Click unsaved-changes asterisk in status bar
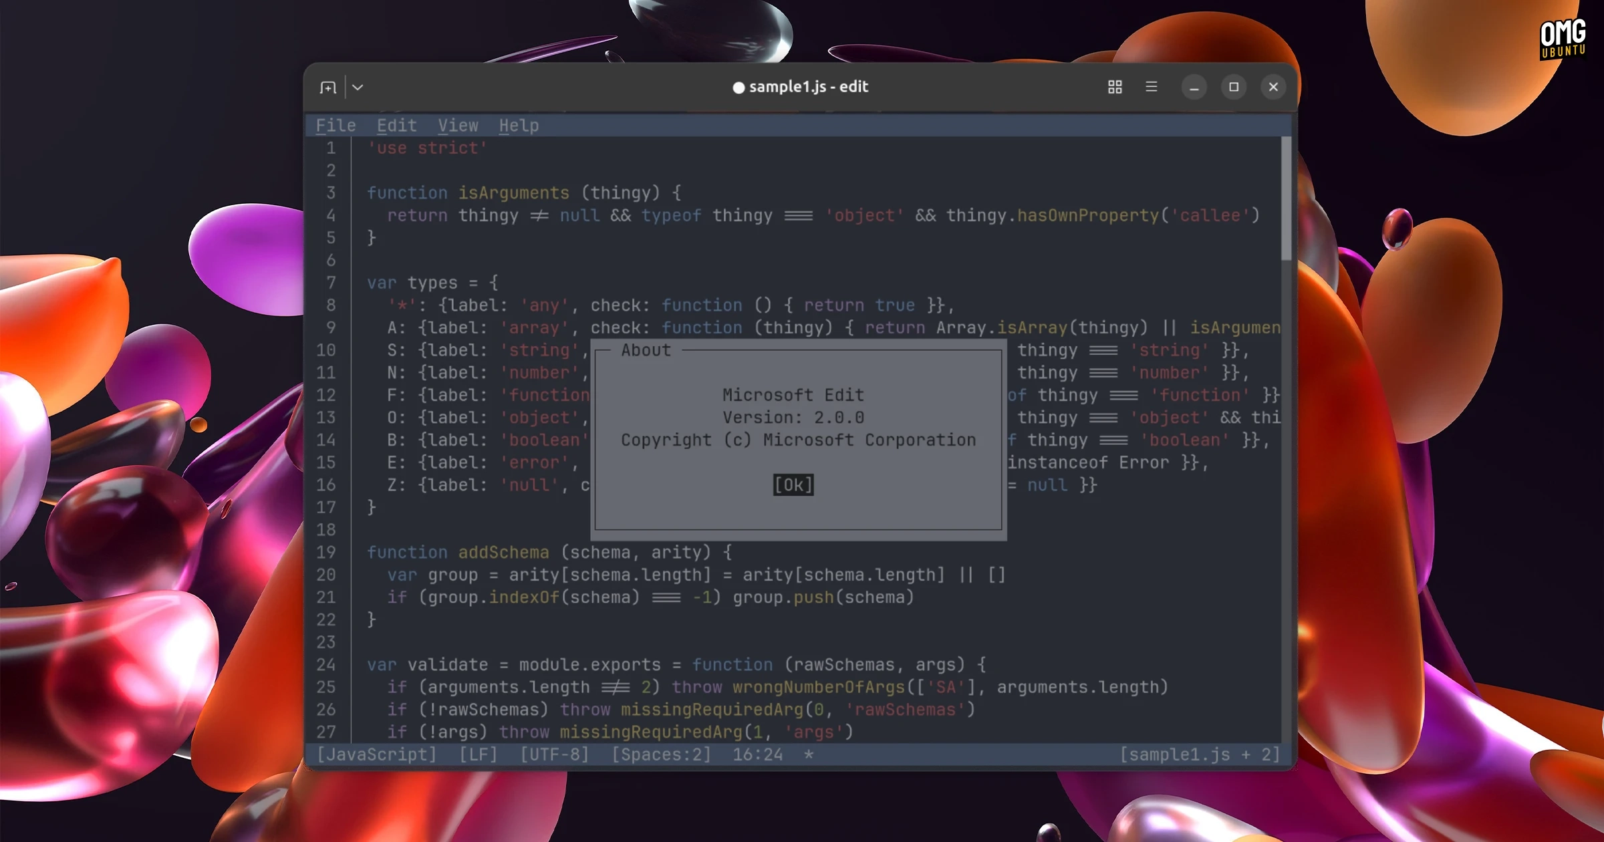This screenshot has width=1604, height=842. (809, 755)
